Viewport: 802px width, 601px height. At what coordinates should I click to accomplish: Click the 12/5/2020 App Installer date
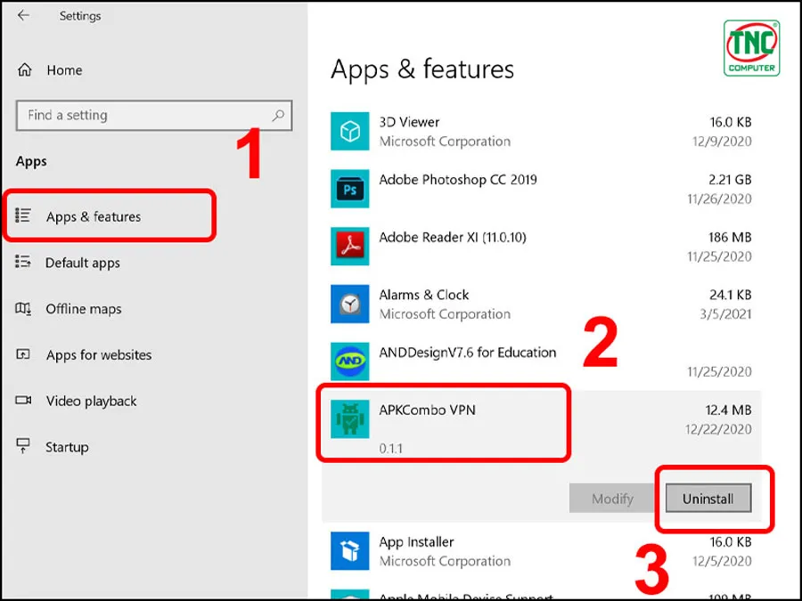tap(722, 561)
